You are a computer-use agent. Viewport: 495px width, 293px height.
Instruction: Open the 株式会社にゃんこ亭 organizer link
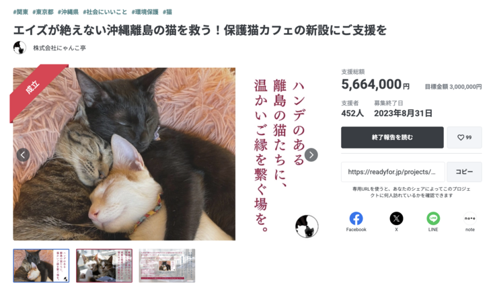tap(59, 48)
